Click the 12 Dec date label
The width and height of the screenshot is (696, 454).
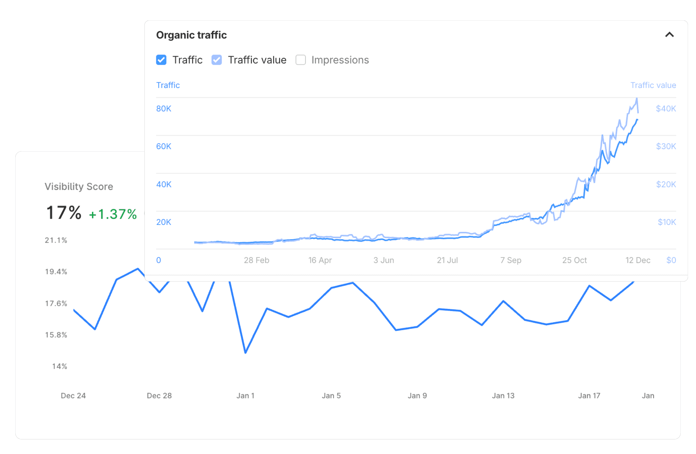[638, 260]
